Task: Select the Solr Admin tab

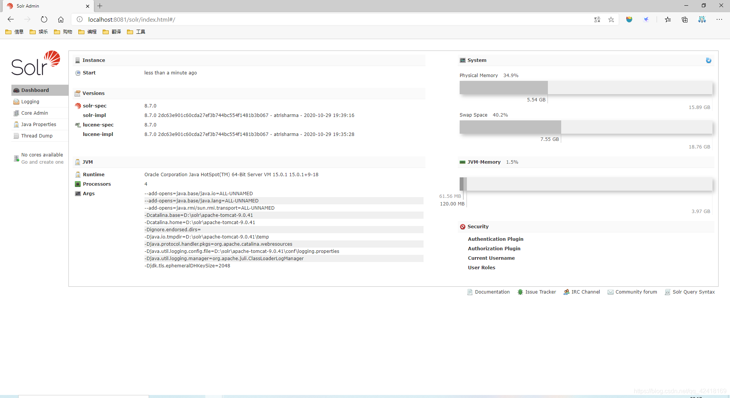Action: pos(48,6)
